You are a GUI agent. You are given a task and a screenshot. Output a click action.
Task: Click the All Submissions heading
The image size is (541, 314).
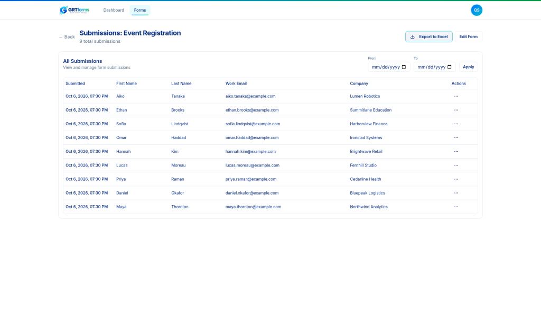[82, 61]
